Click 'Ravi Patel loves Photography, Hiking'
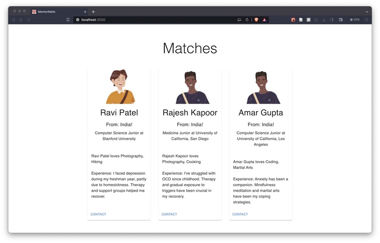The height and width of the screenshot is (243, 380). pos(117,159)
